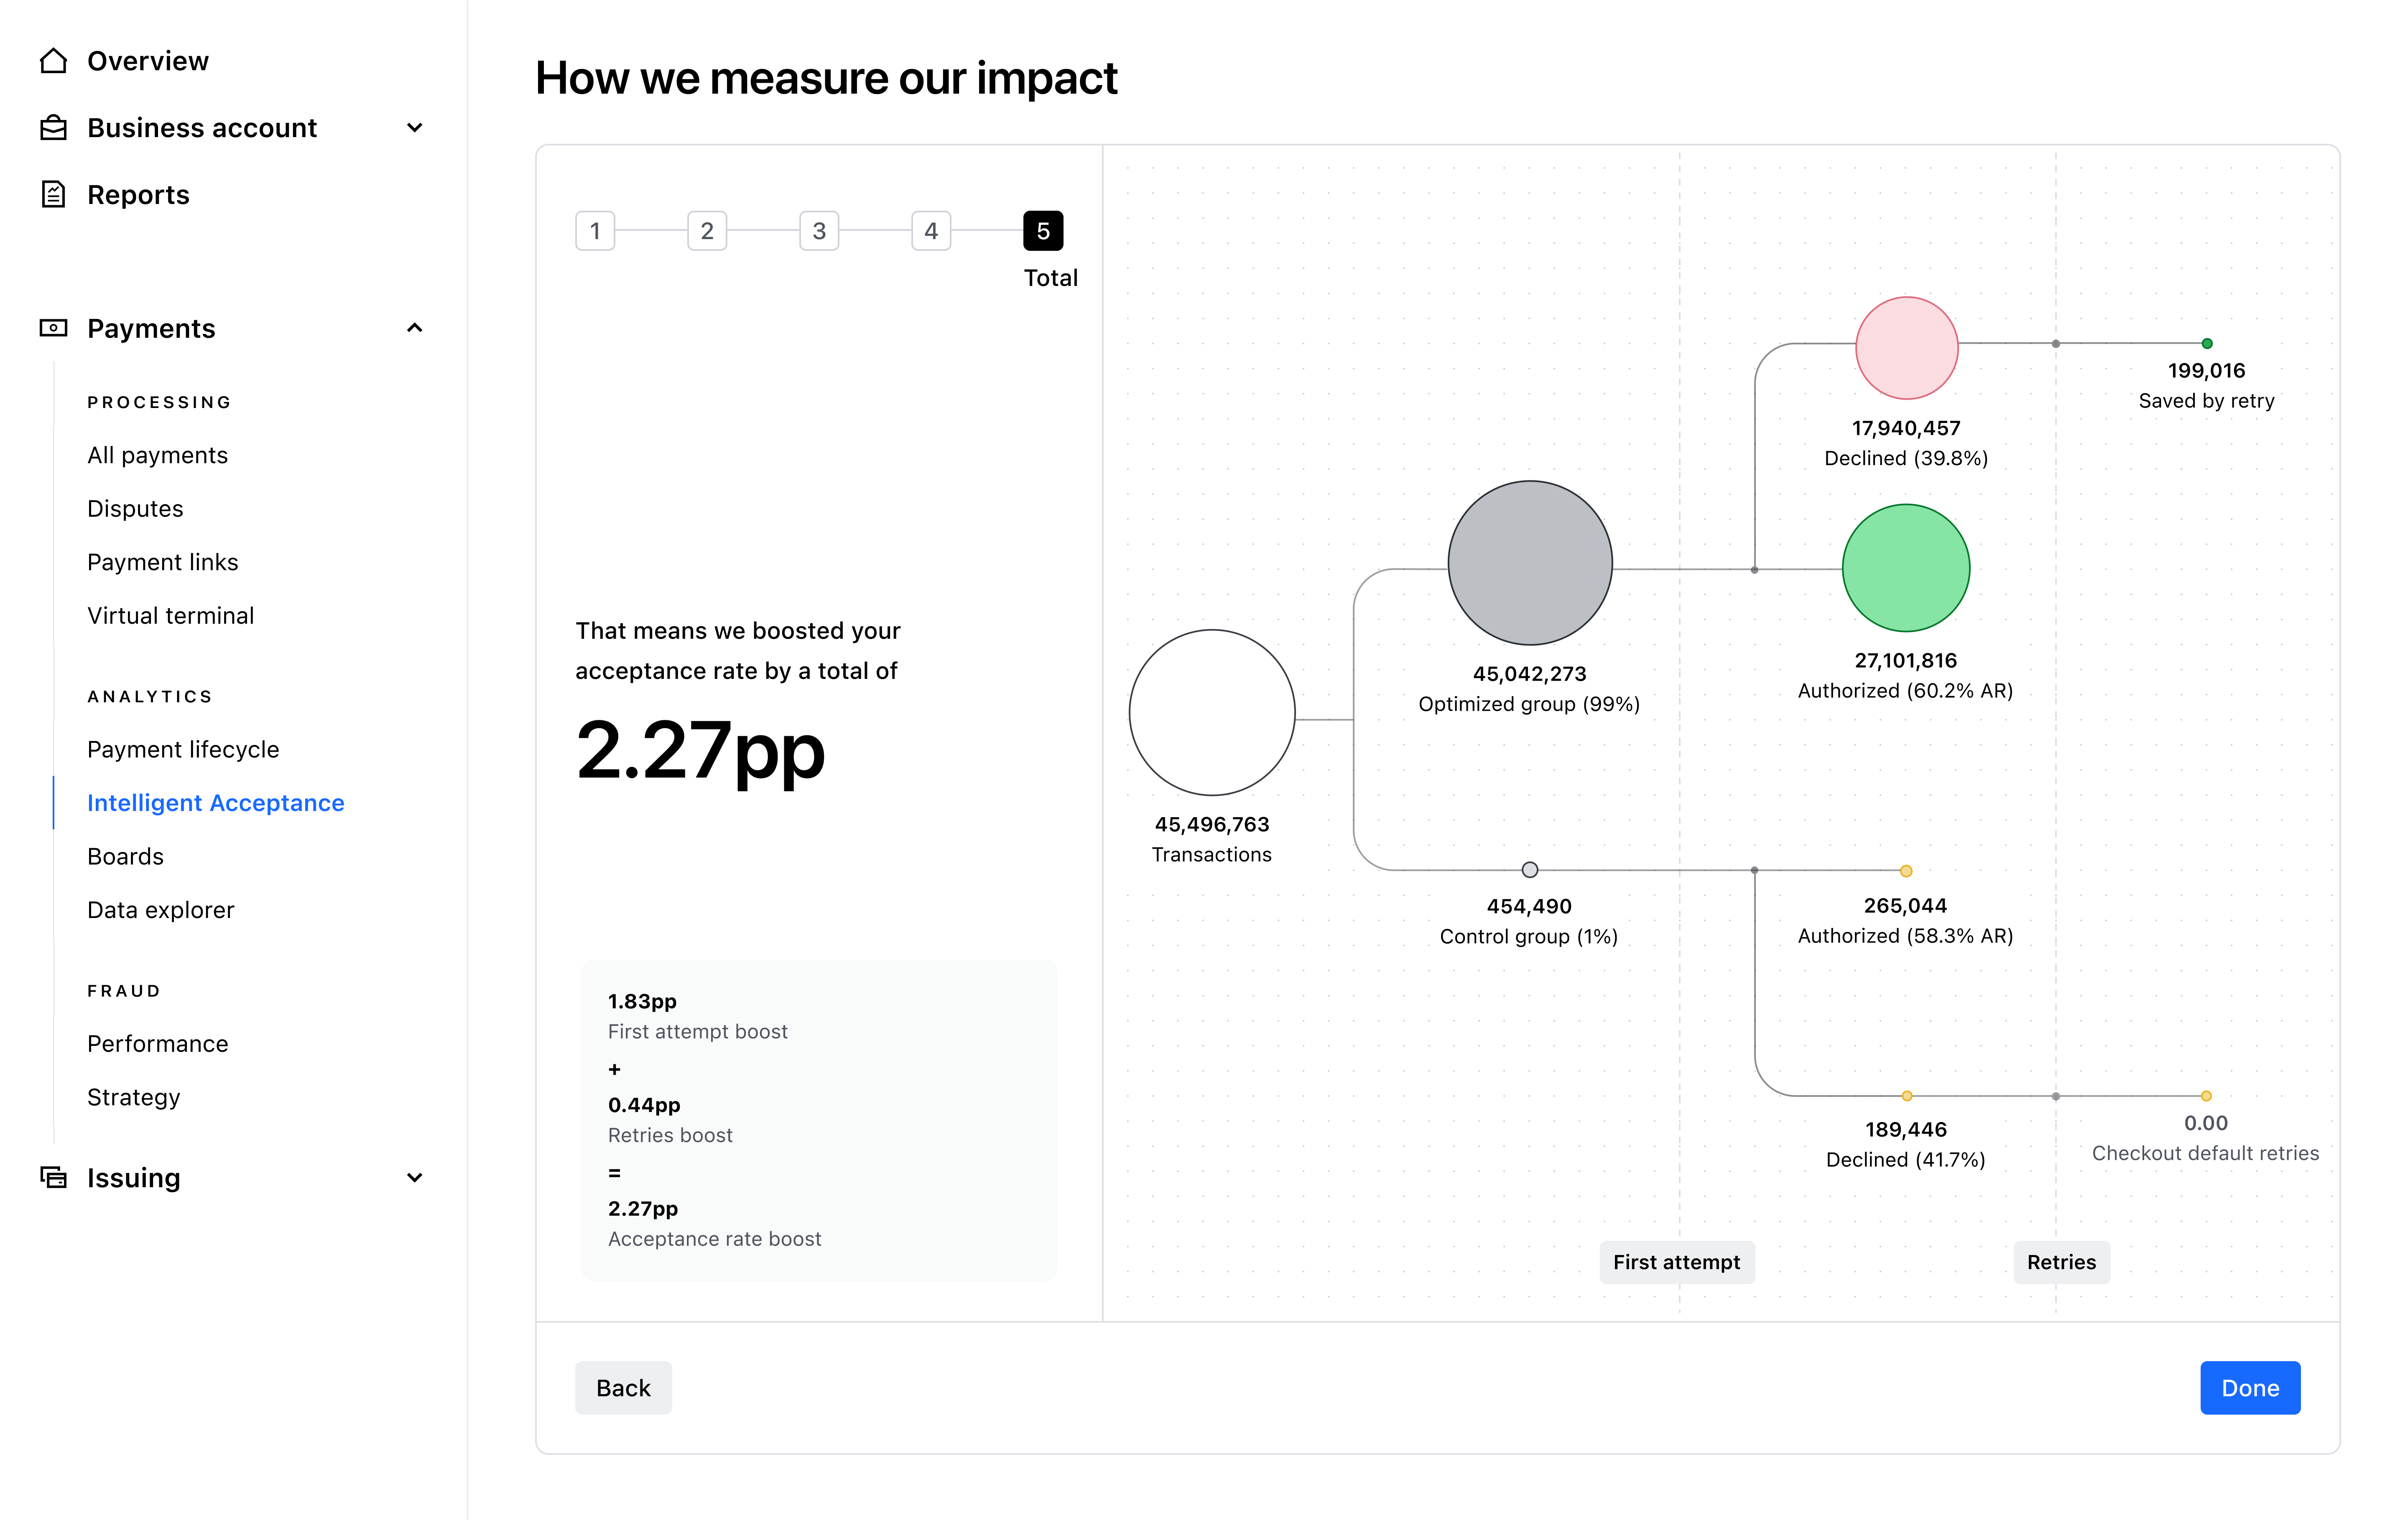Click the 45,042,273 Optimized group figure
Image resolution: width=2408 pixels, height=1520 pixels.
1530,674
